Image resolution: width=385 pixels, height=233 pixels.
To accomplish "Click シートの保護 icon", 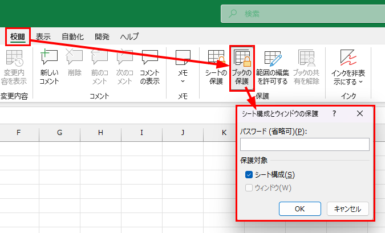I will click(x=216, y=67).
